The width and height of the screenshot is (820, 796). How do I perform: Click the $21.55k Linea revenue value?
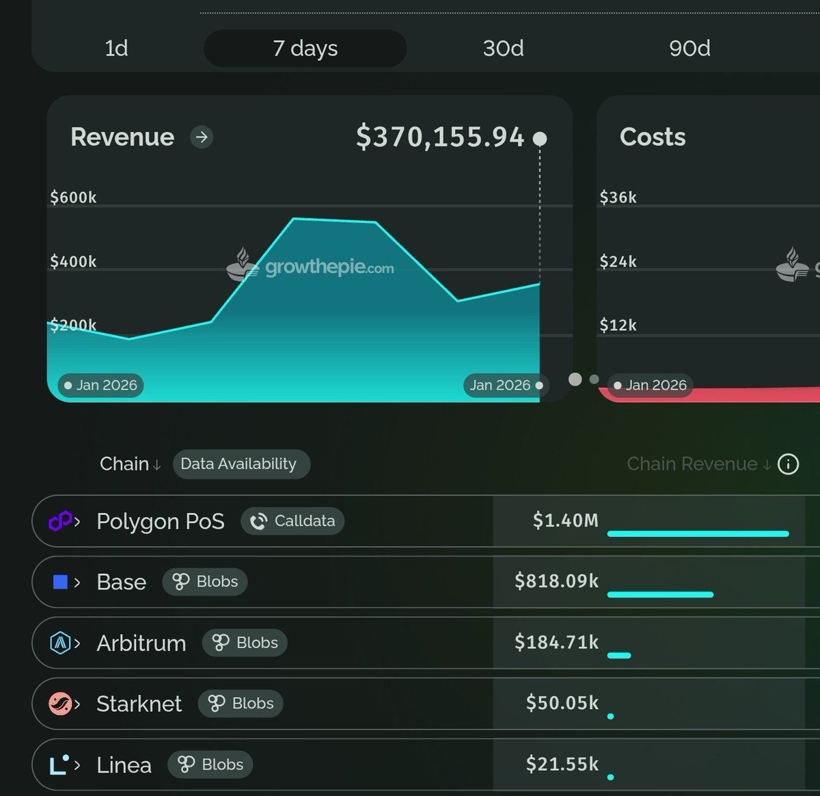[x=562, y=764]
